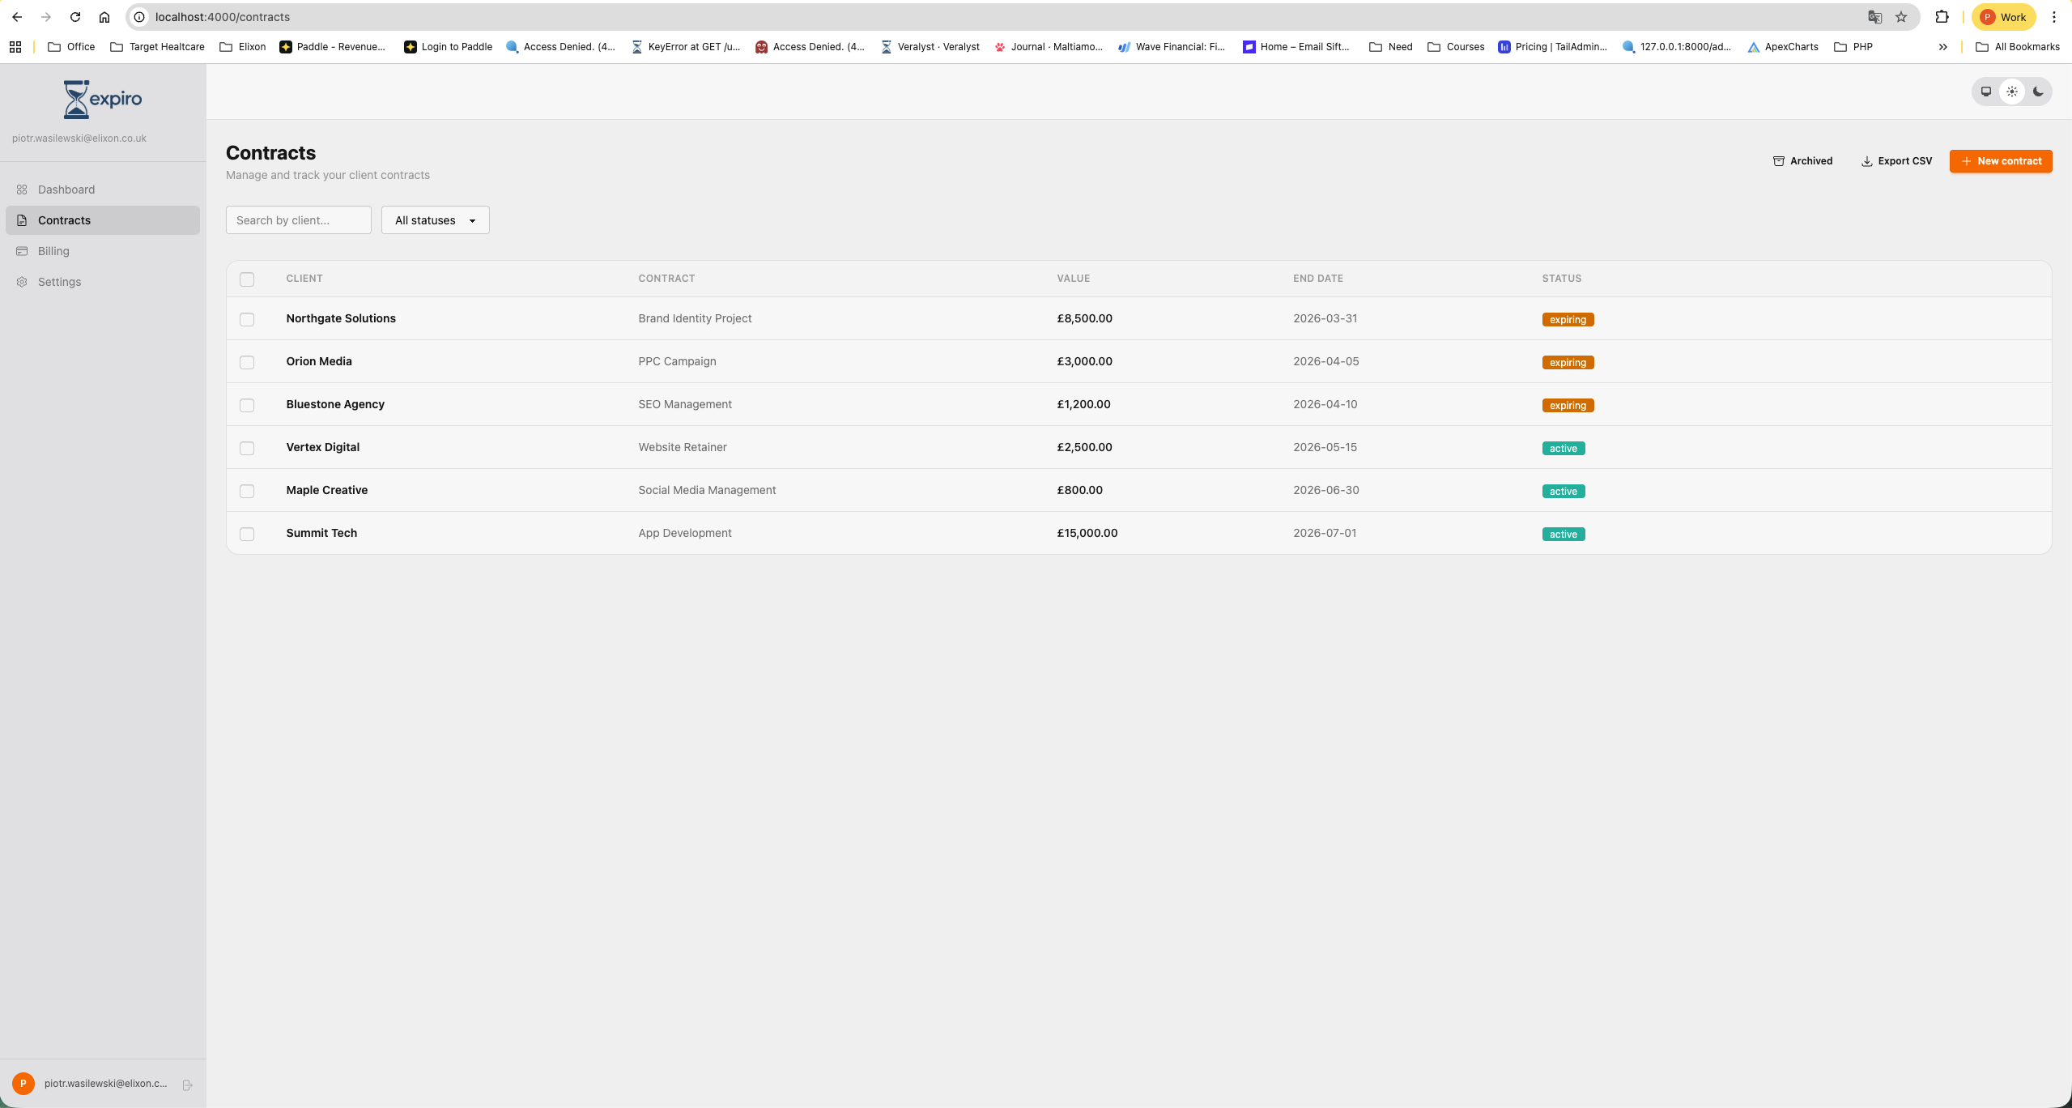Screen dimensions: 2072x1108
Task: Tick the Northgate Solutions row checkbox
Action: pos(247,319)
